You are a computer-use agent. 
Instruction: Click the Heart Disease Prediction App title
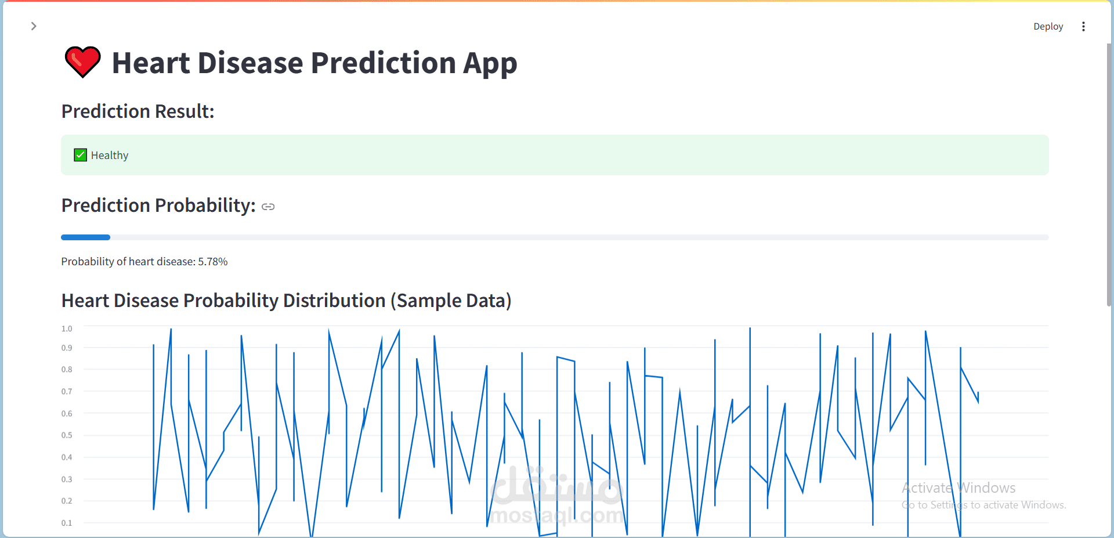314,63
